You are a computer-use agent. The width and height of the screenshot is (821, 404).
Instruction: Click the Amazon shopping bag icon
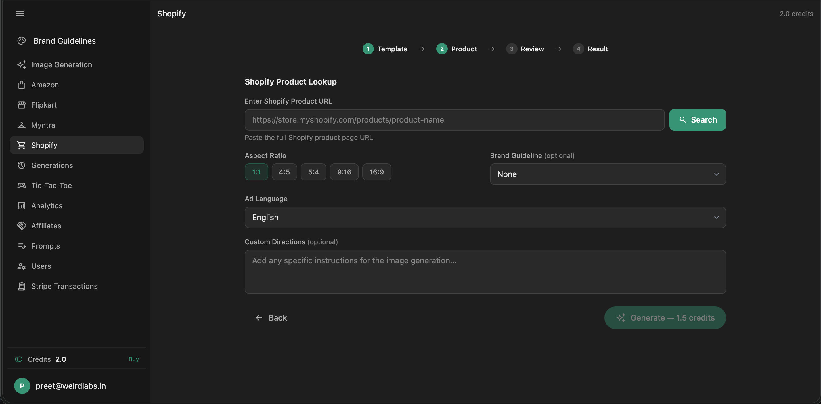click(x=21, y=85)
